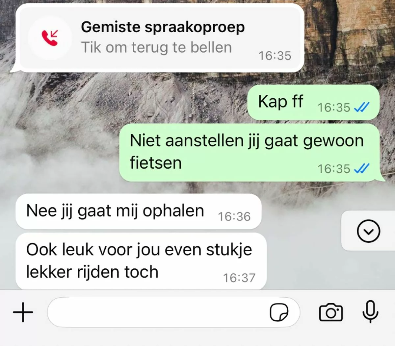Screen dimensions: 395x346
Task: Tap the read receipt checkmarks on 'Kap ff'
Action: click(x=361, y=107)
